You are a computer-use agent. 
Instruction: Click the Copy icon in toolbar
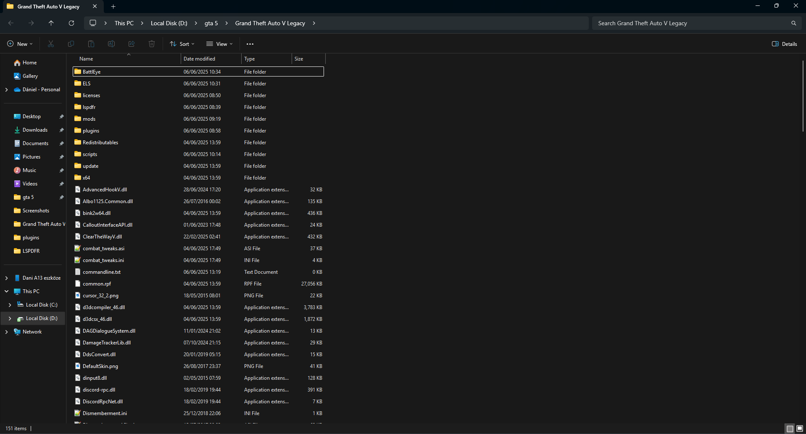click(71, 44)
